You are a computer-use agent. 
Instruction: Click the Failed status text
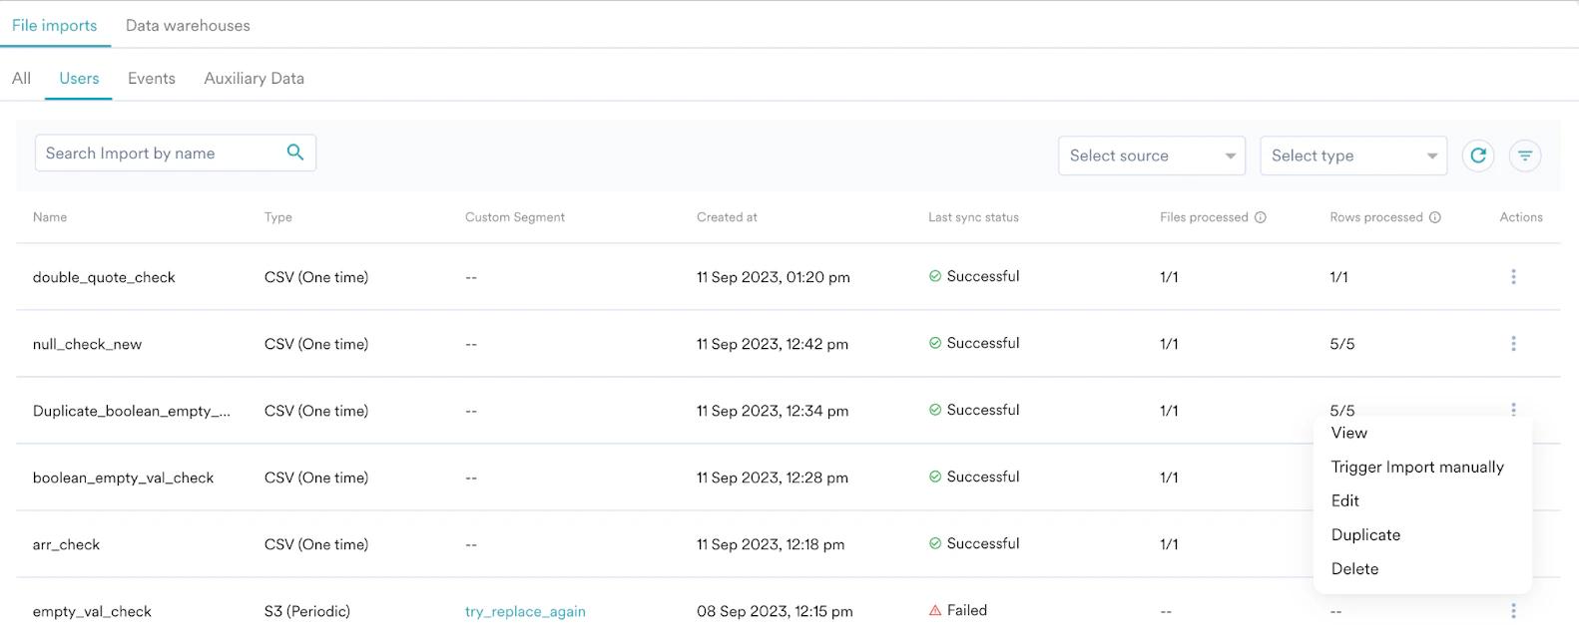966,610
